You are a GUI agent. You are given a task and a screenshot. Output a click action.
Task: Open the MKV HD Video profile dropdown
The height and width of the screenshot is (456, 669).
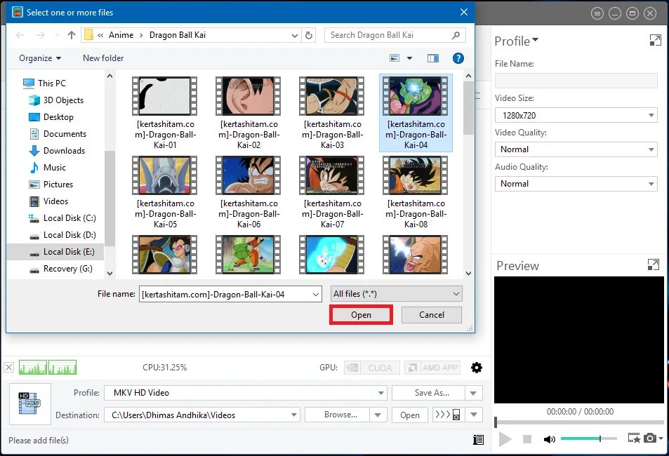click(x=245, y=393)
